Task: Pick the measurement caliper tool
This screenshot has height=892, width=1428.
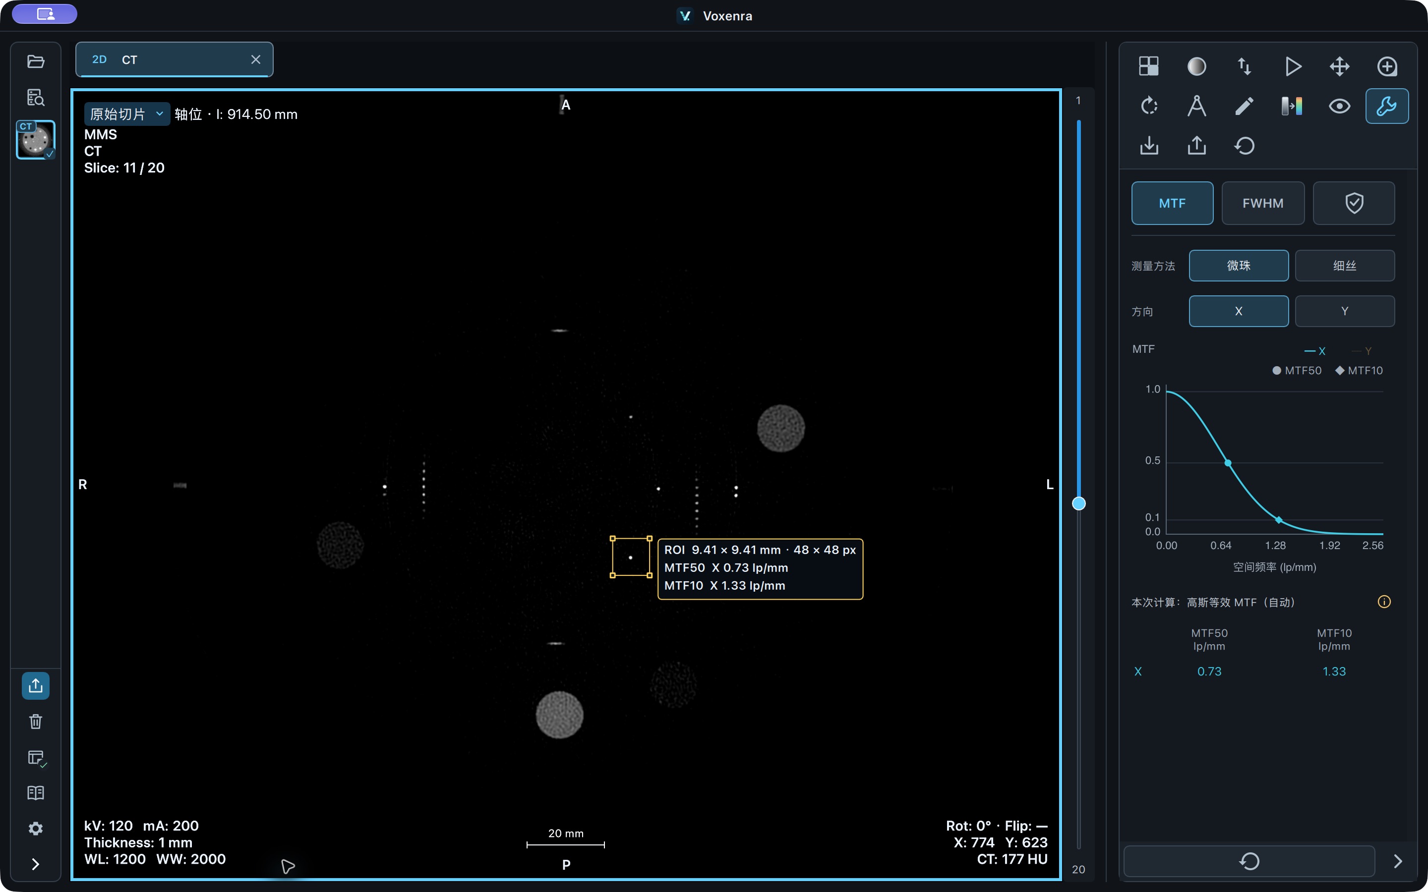Action: click(1196, 106)
